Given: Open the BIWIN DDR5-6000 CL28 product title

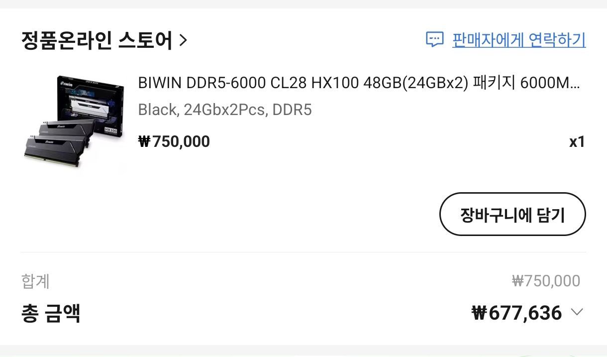Looking at the screenshot, I should tap(358, 83).
